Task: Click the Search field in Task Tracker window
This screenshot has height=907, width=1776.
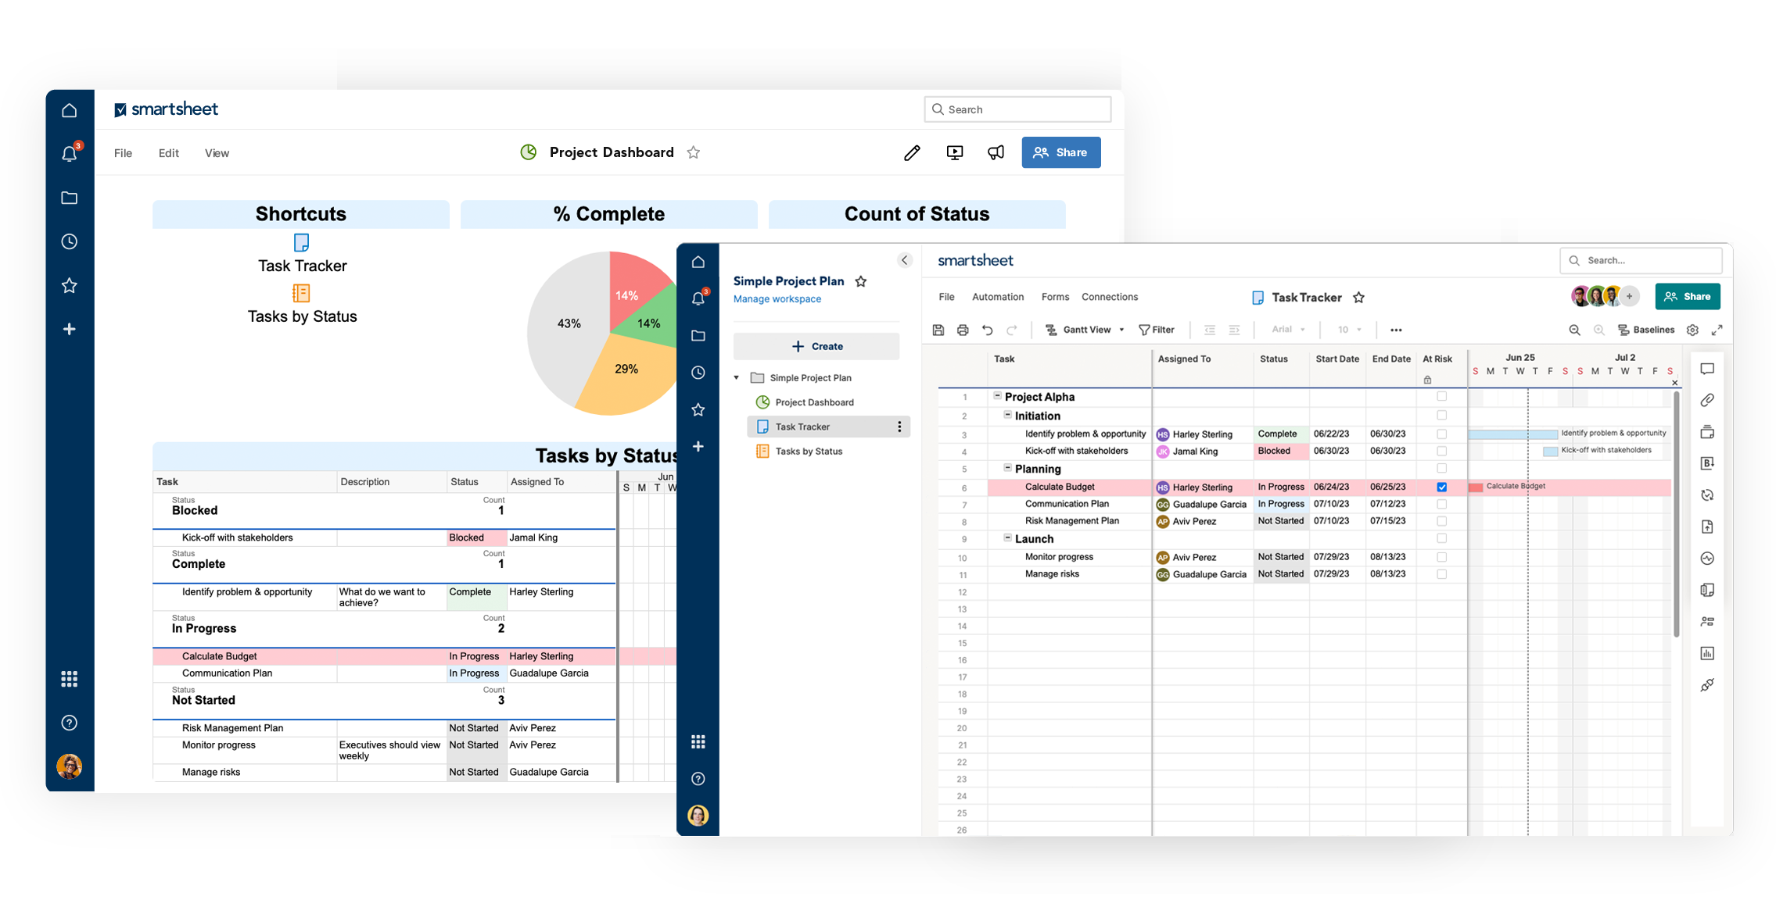Action: tap(1641, 260)
